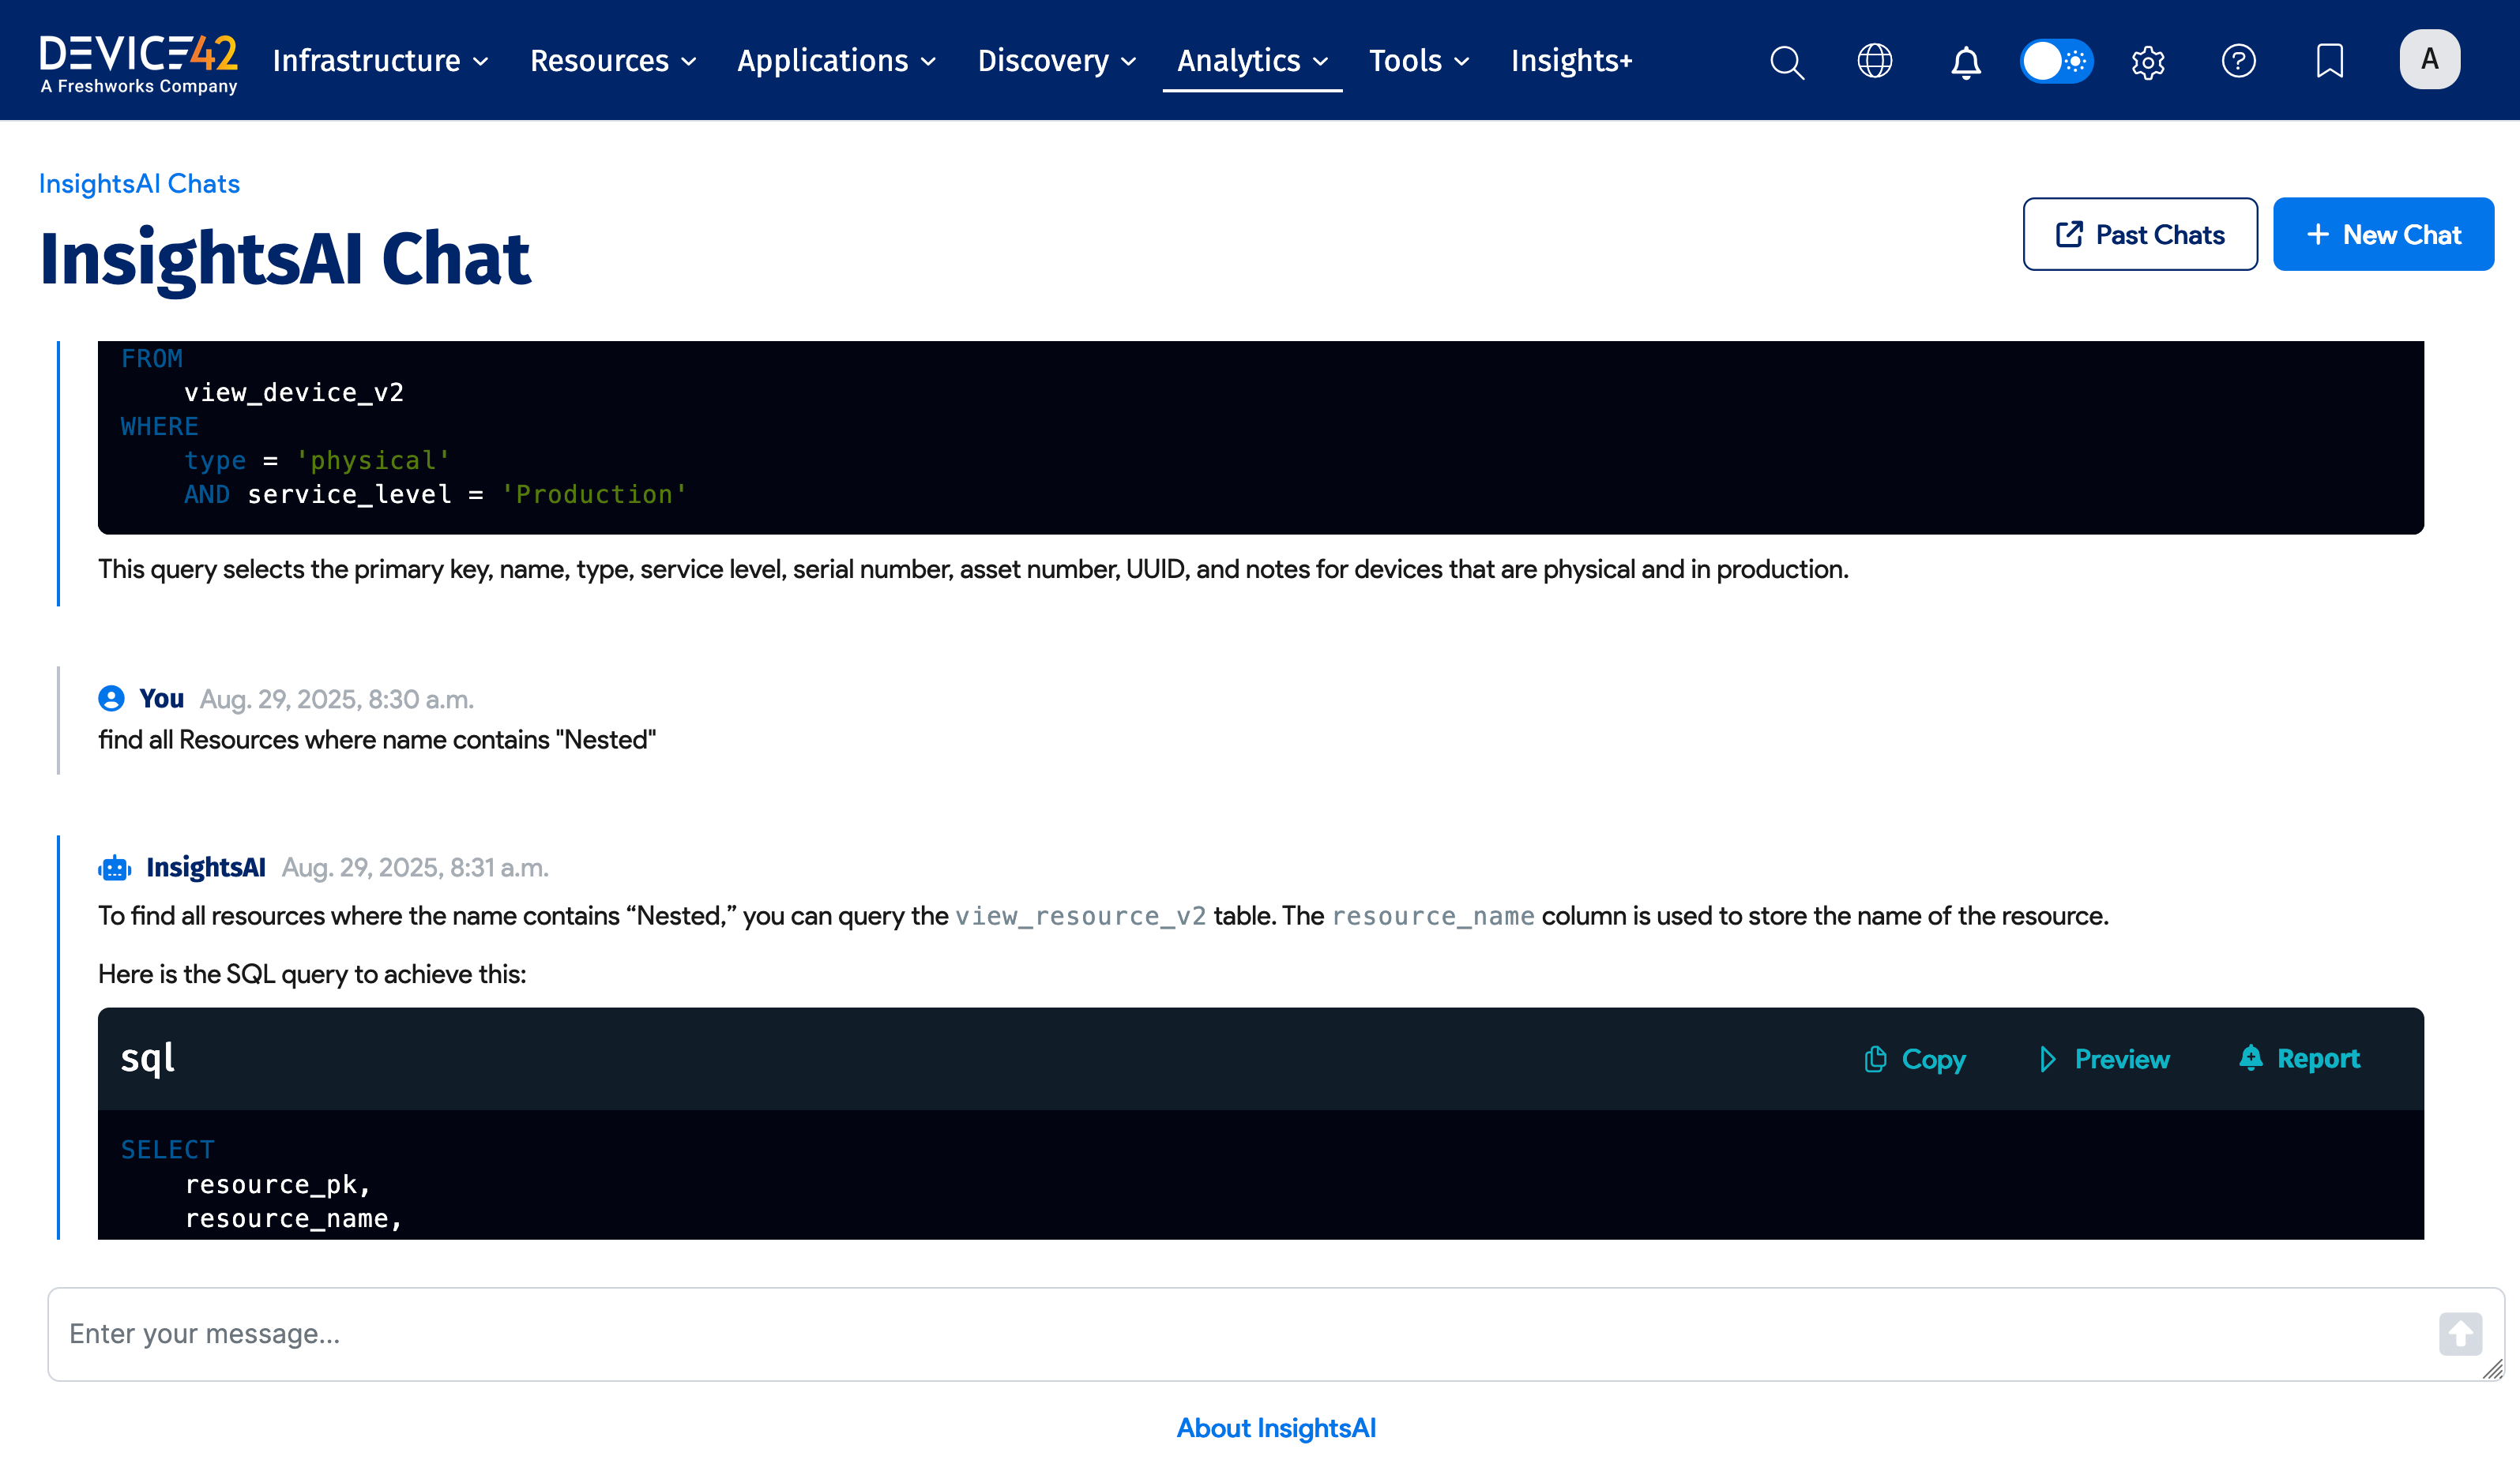The width and height of the screenshot is (2520, 1475).
Task: Open the notifications bell
Action: 1965,62
